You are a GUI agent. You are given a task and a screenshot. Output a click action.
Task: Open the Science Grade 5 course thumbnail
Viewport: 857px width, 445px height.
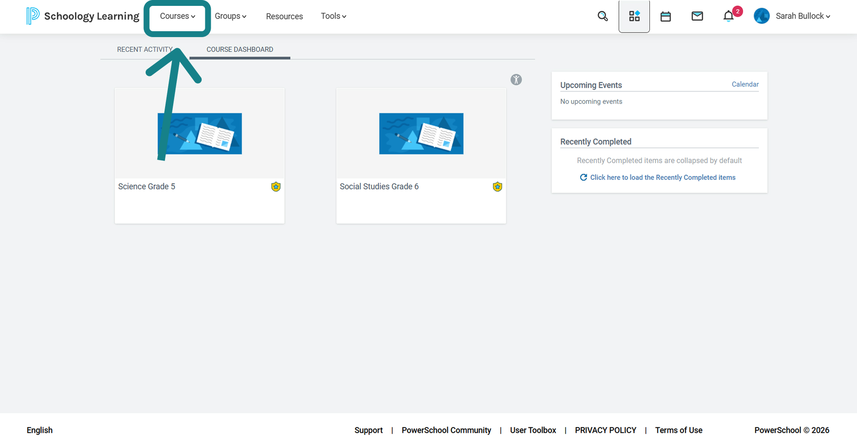199,133
